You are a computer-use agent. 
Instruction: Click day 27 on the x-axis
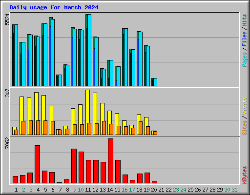[x=205, y=190]
